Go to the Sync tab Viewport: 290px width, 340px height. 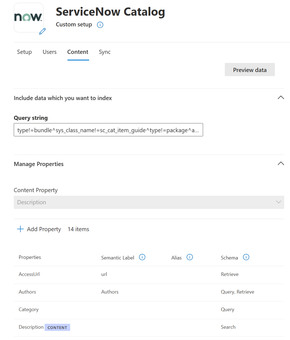click(x=105, y=52)
